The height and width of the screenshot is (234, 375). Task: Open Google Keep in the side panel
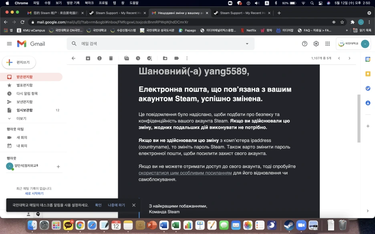tap(368, 74)
